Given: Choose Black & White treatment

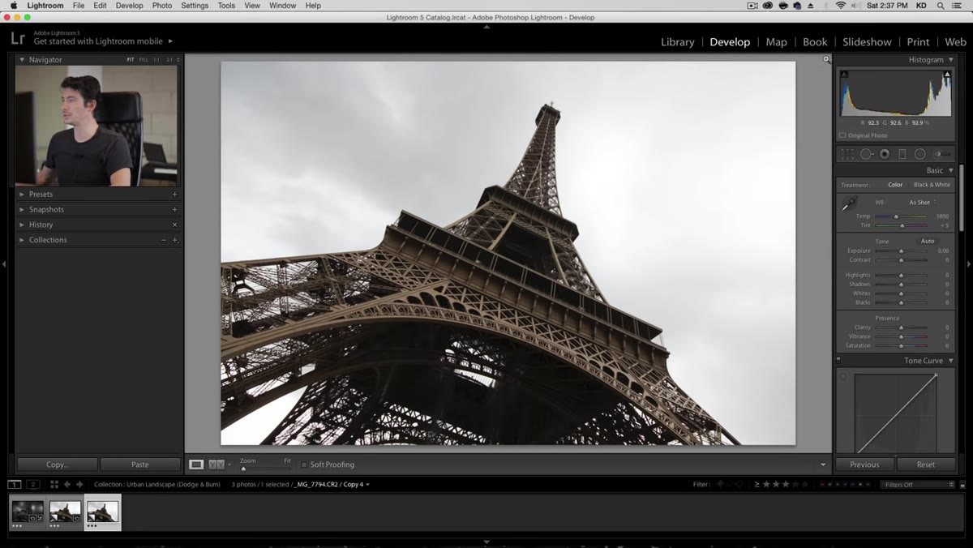Looking at the screenshot, I should (x=932, y=185).
